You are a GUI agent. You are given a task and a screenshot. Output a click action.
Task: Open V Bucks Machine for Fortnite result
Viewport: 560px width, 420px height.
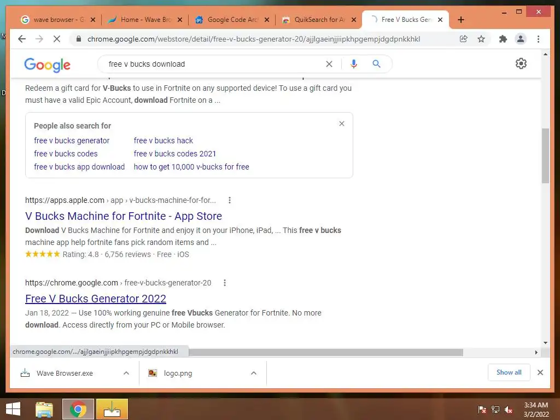click(x=124, y=216)
